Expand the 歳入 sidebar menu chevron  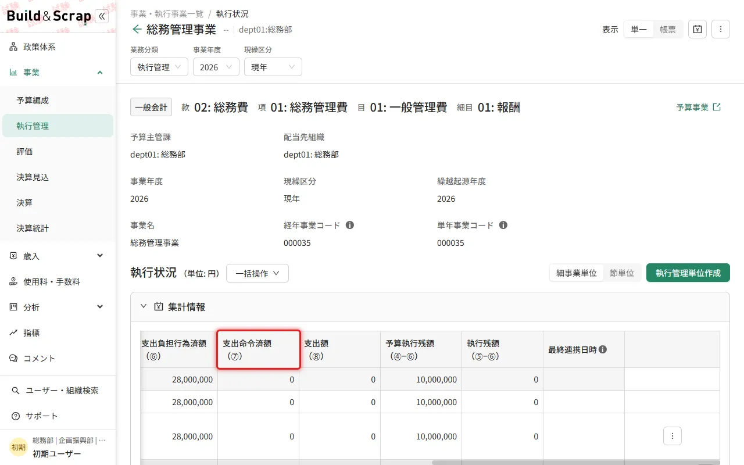tap(100, 256)
